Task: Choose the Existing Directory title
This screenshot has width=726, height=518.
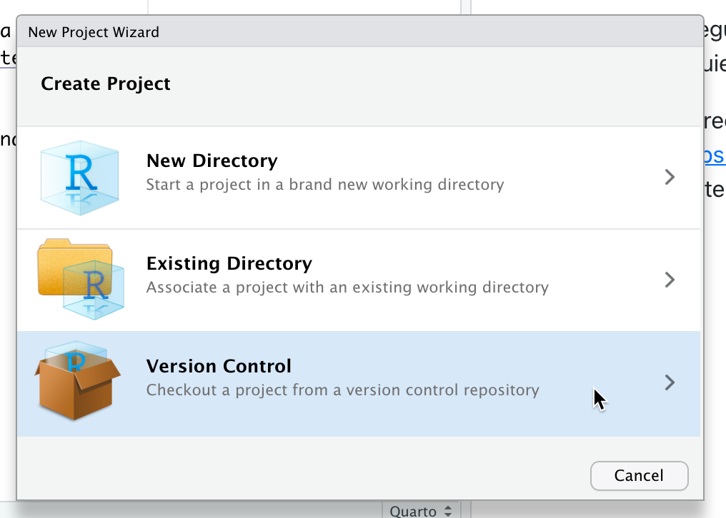Action: tap(229, 263)
